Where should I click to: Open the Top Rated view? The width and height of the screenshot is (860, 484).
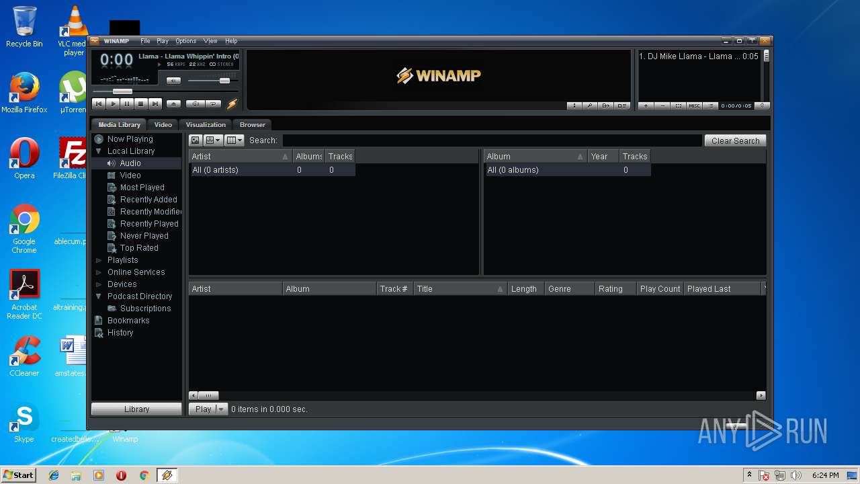click(139, 248)
